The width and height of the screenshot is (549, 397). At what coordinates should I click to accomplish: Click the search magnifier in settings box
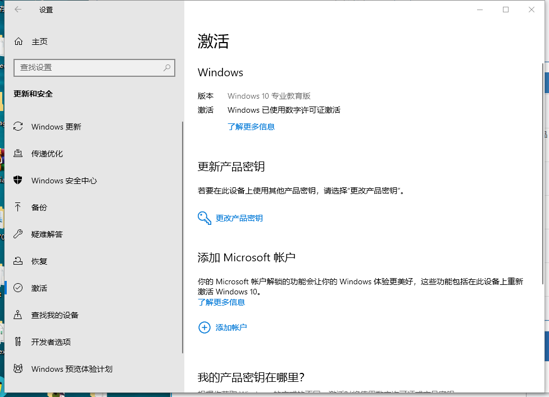click(167, 67)
